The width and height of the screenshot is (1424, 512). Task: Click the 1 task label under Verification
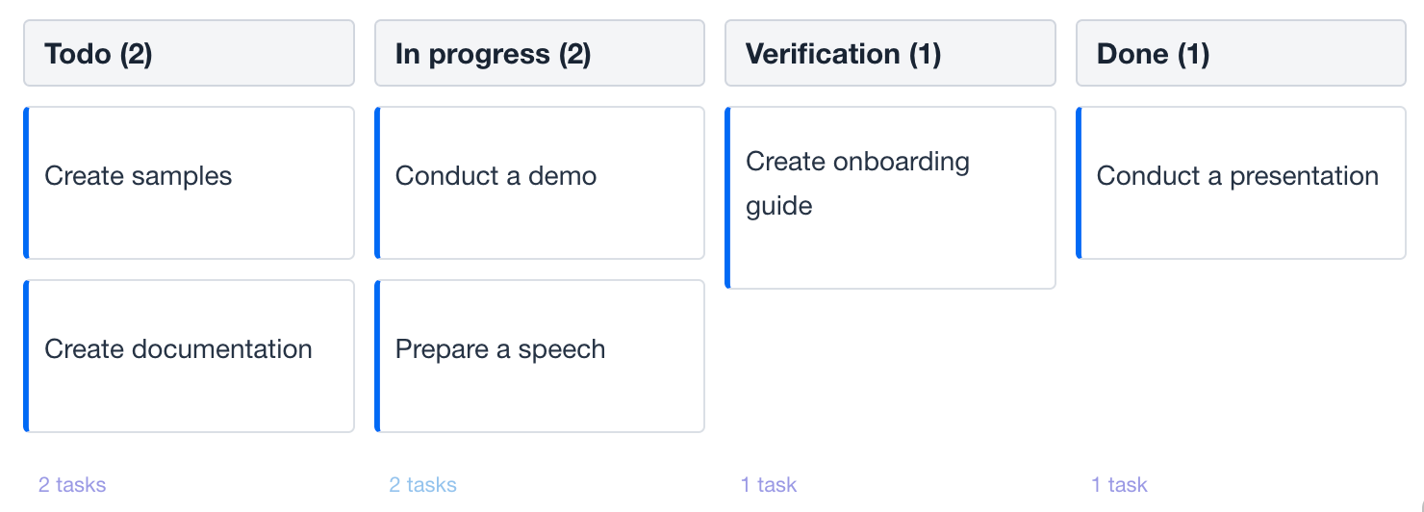click(x=769, y=485)
